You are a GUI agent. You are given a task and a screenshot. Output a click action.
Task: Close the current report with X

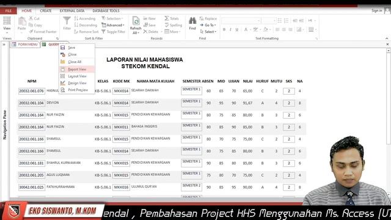coord(387,45)
